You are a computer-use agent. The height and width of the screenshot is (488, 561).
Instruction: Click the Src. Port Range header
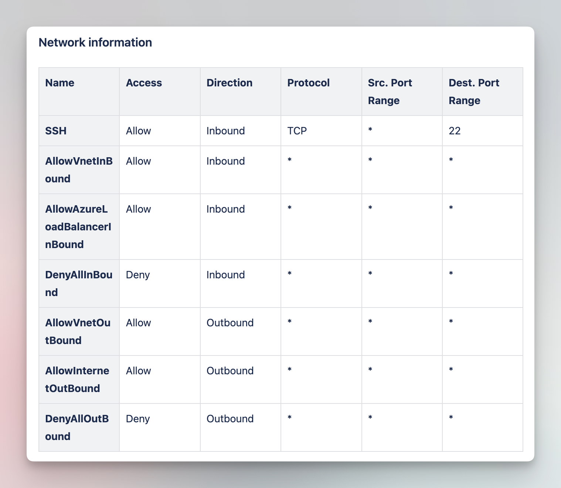pos(390,92)
